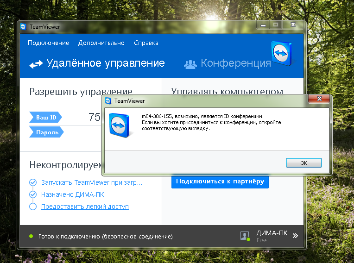Click Назначено ДИМА-ПК link
The height and width of the screenshot is (263, 354).
click(72, 194)
